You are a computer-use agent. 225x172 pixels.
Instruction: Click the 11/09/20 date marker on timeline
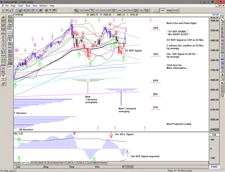tap(129, 167)
